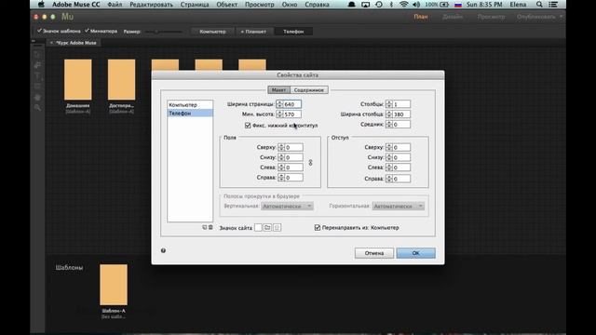Select the Zoom magnifier tool
The width and height of the screenshot is (596, 335).
[37, 108]
